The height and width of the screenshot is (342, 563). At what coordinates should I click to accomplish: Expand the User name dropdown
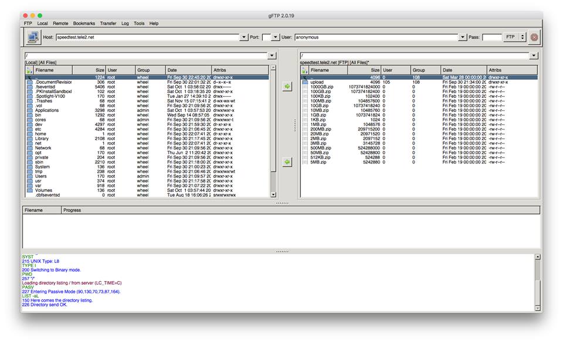(x=462, y=37)
